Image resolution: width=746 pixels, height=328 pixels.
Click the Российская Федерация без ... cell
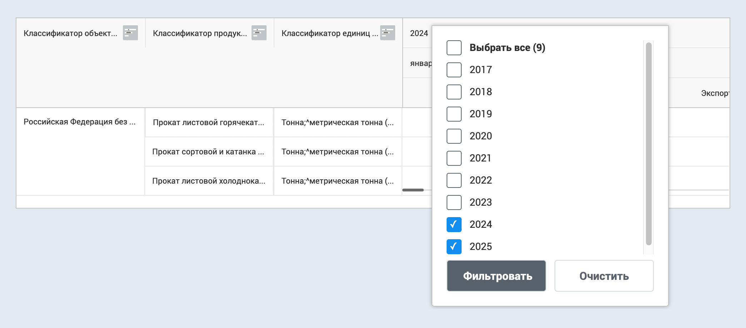click(79, 122)
